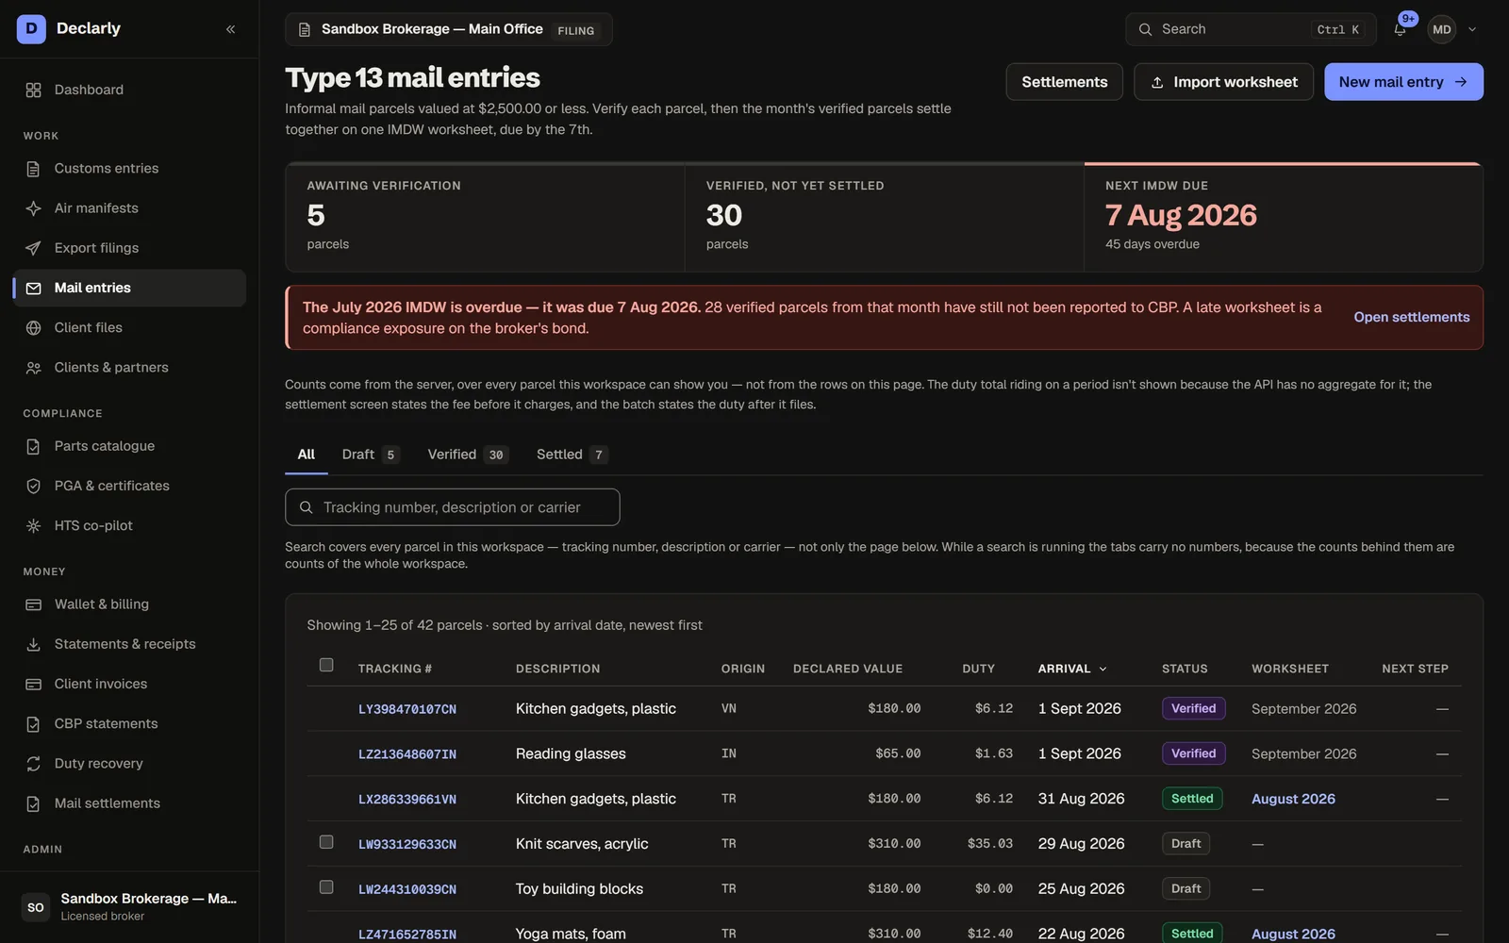Click the Export filings send icon
The height and width of the screenshot is (943, 1509).
(34, 248)
